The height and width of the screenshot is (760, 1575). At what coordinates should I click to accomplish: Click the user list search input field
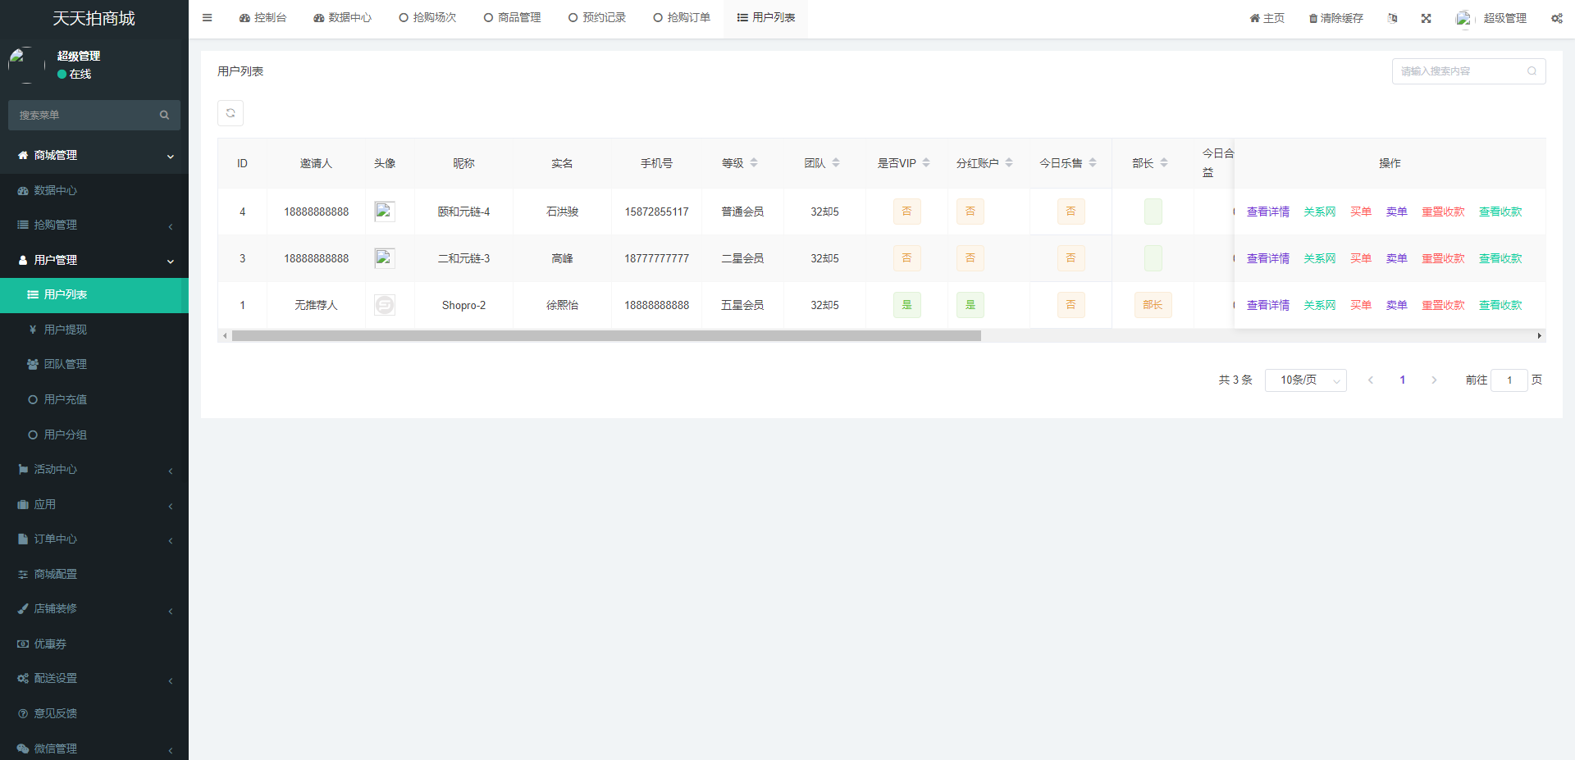(x=1460, y=71)
